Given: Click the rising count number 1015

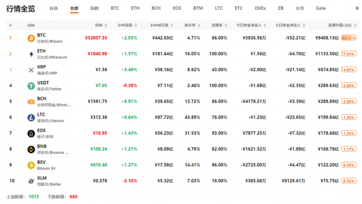Looking at the screenshot, I should tap(34, 197).
